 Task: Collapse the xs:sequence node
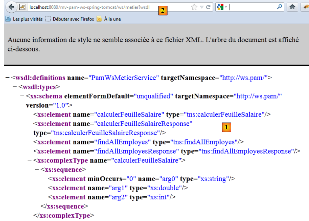click(x=37, y=170)
